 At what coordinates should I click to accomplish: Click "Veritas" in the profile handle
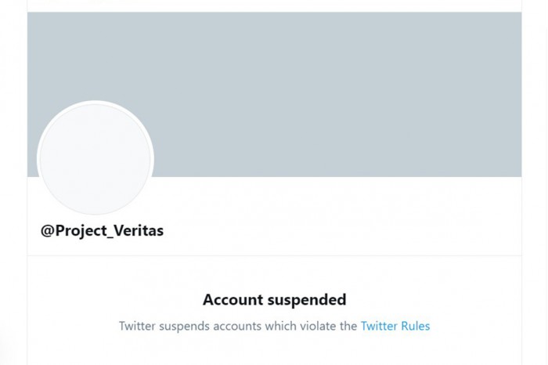tap(139, 231)
